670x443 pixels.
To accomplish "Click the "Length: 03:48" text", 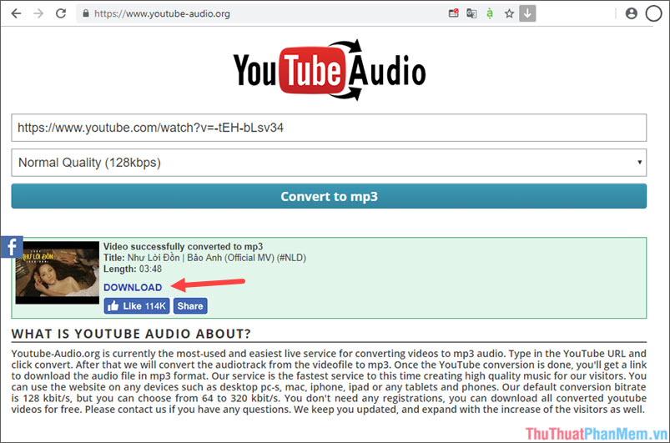I will coord(133,269).
